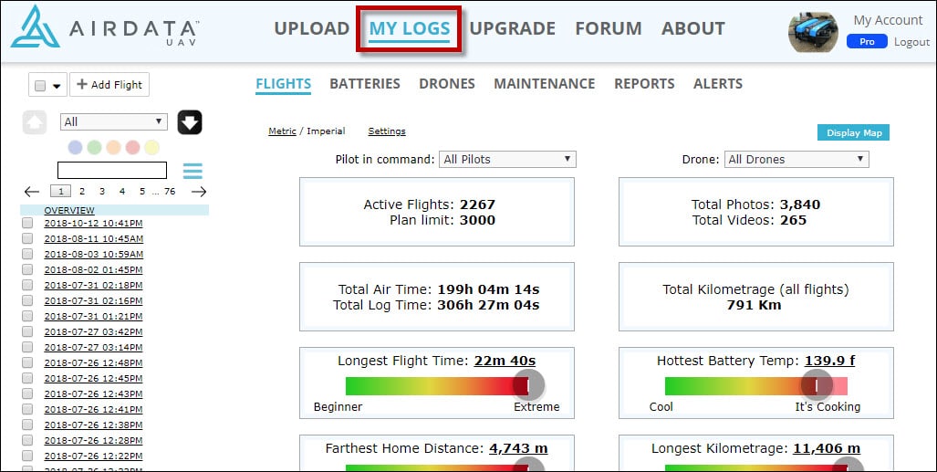Viewport: 937px width, 472px height.
Task: Switch to the ALERTS tab
Action: [718, 84]
